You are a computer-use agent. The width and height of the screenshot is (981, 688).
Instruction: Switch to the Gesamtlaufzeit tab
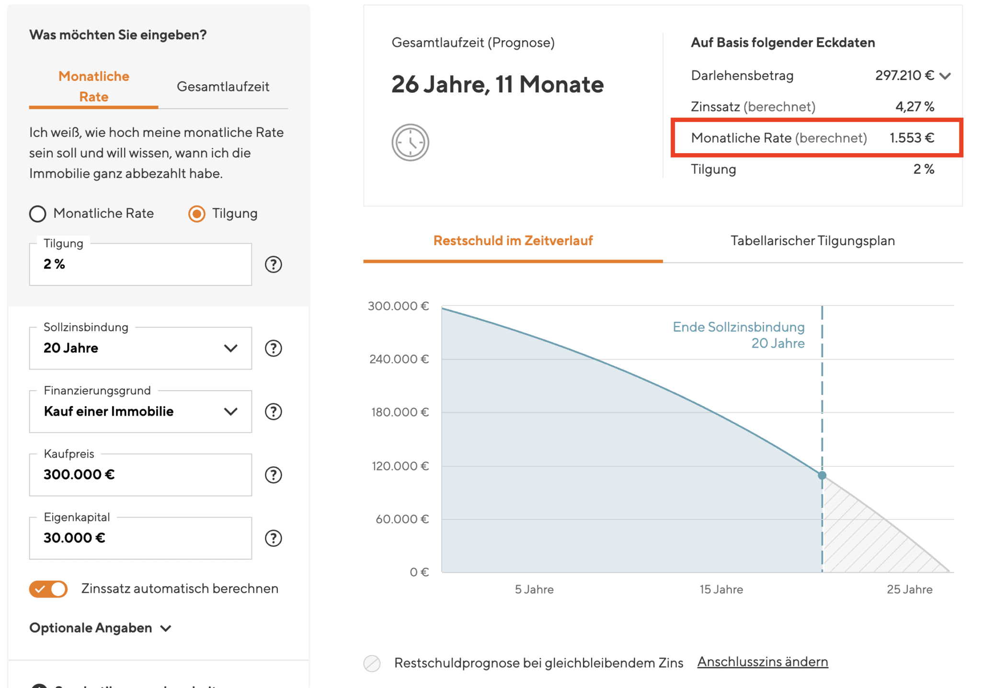coord(223,87)
